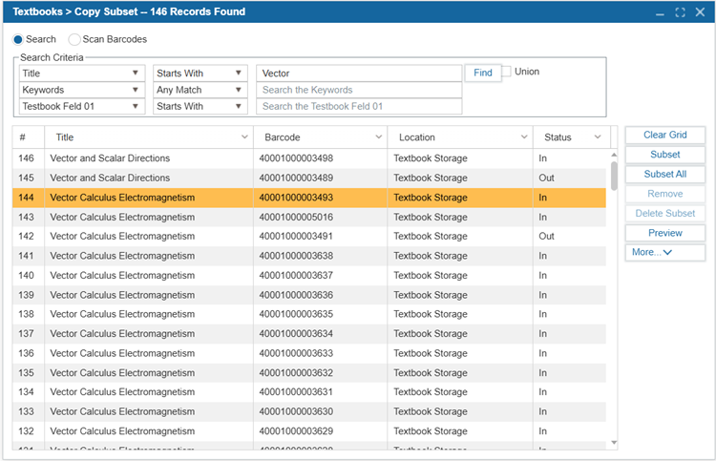Viewport: 716px width, 461px height.
Task: Enable the Union checkbox
Action: (506, 72)
